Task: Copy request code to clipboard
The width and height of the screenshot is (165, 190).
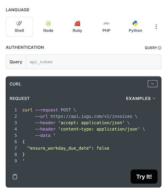Action: pyautogui.click(x=15, y=177)
